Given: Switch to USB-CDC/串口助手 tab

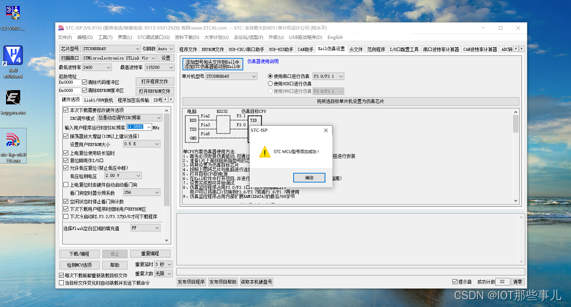Looking at the screenshot, I should pos(246,49).
